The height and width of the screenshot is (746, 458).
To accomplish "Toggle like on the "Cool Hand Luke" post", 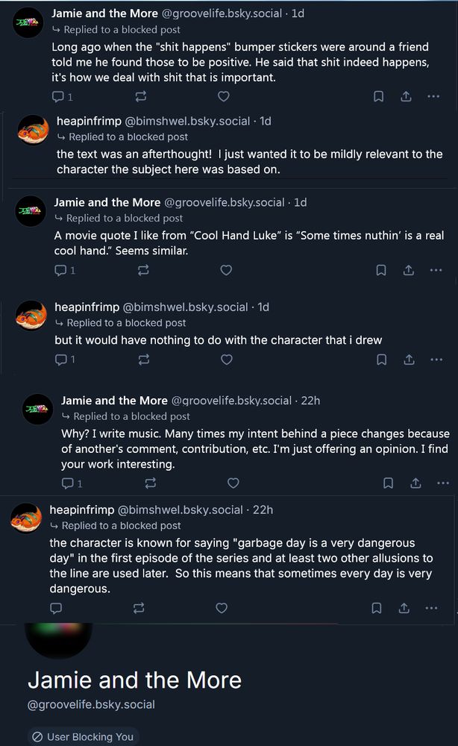I will click(226, 270).
